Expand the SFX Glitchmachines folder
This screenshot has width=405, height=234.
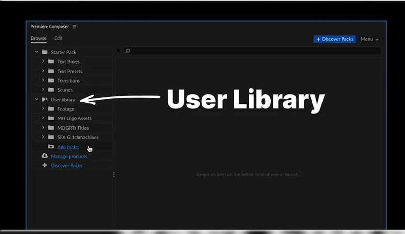(x=43, y=137)
